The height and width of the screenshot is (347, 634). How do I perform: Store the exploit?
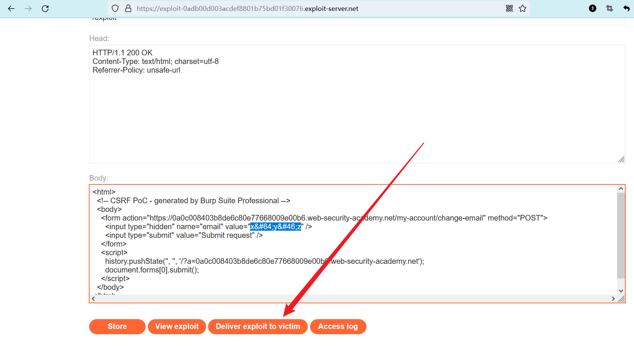tap(117, 326)
